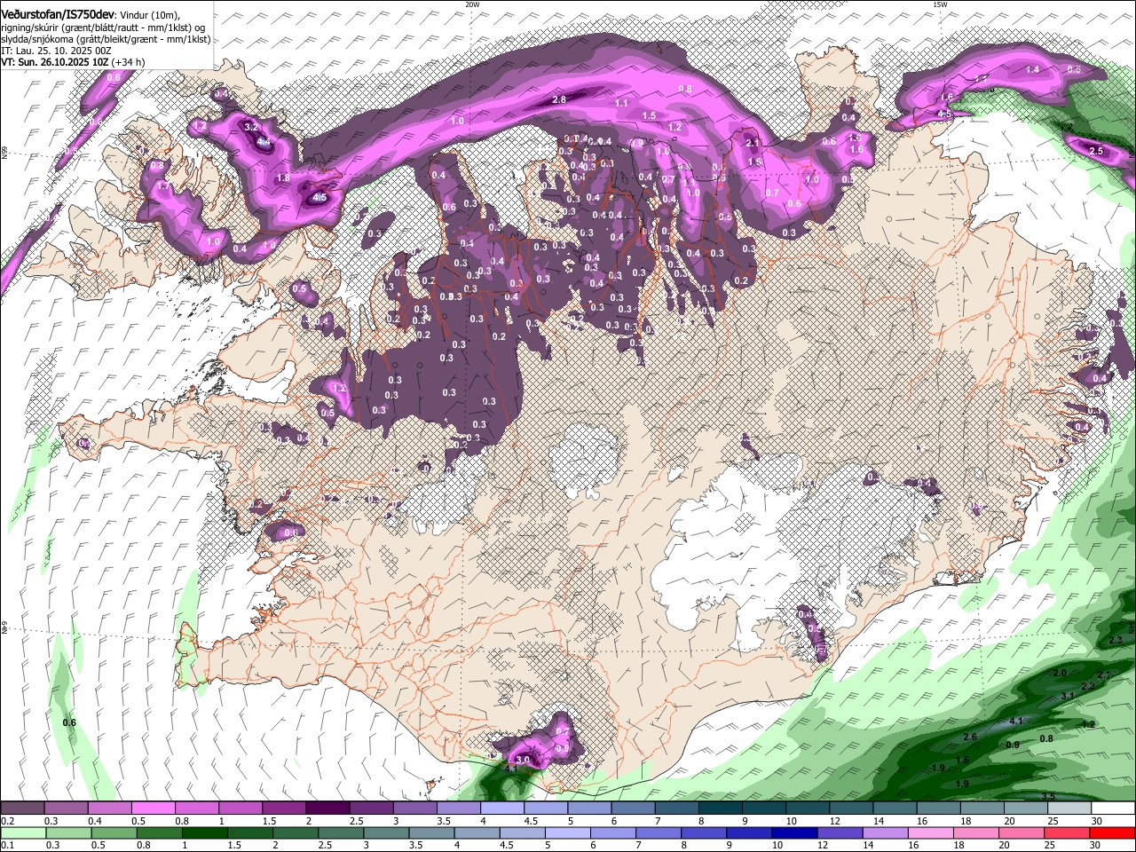Select the white swatch above the top-row 30
The image size is (1136, 852).
[1114, 809]
